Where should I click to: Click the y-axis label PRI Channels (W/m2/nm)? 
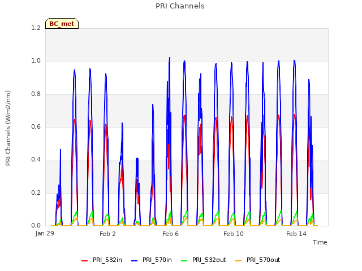coord(8,128)
